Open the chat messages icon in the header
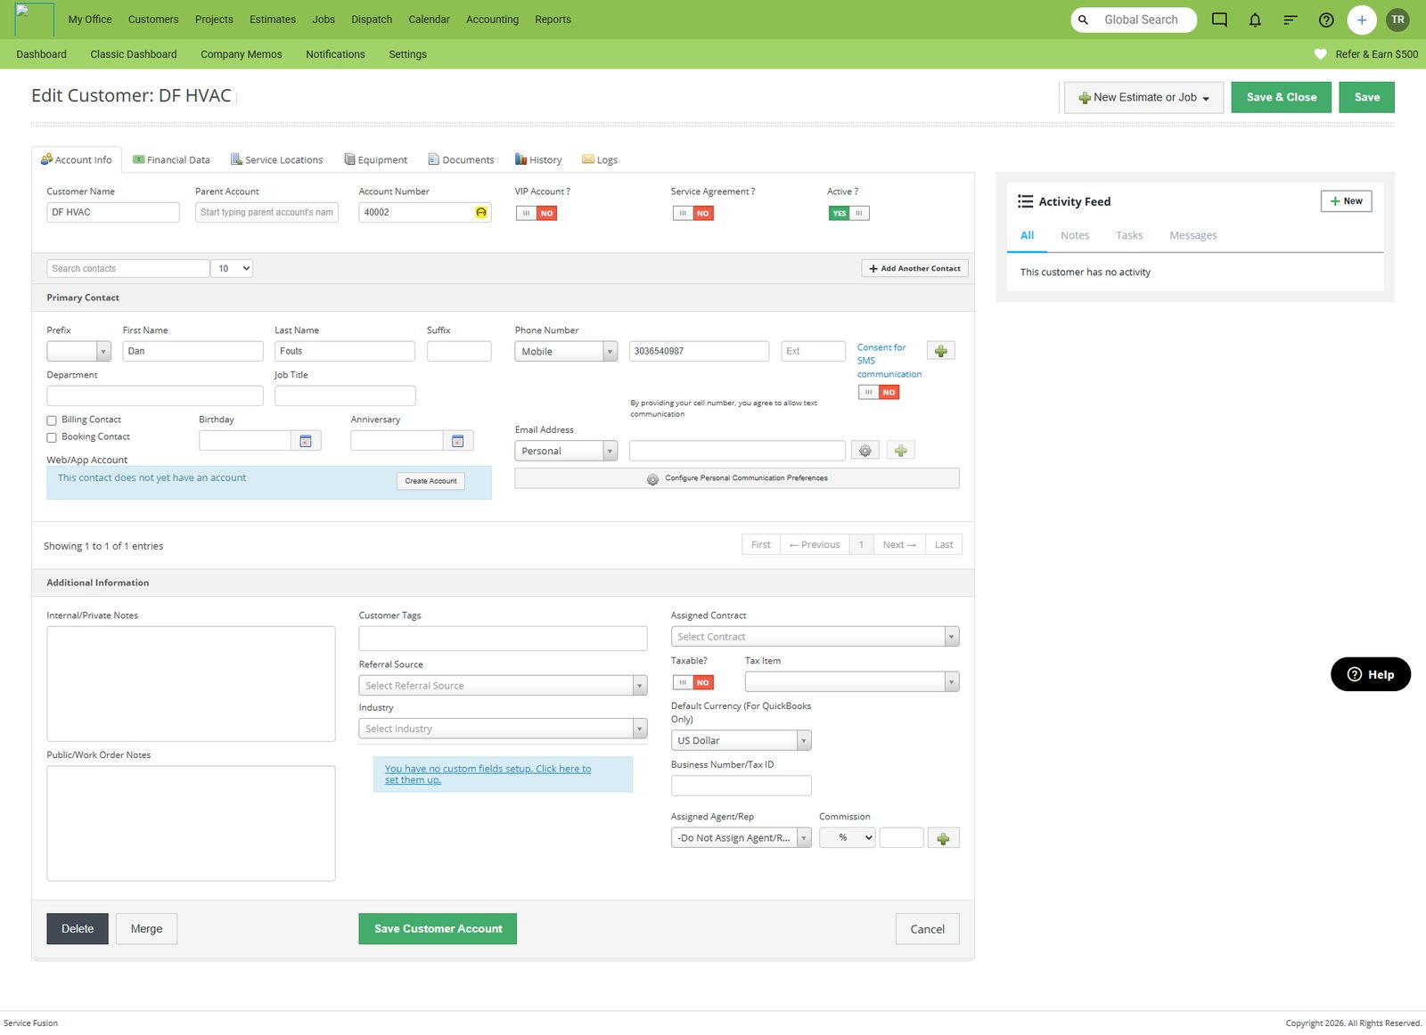 1219,20
